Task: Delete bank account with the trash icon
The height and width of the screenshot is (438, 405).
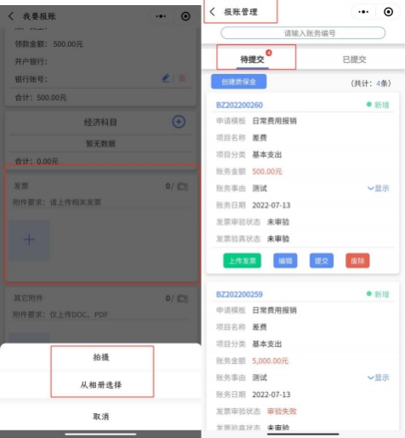Action: 182,78
